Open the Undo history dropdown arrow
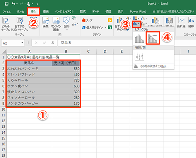196x158 pixels. [x=17, y=4]
